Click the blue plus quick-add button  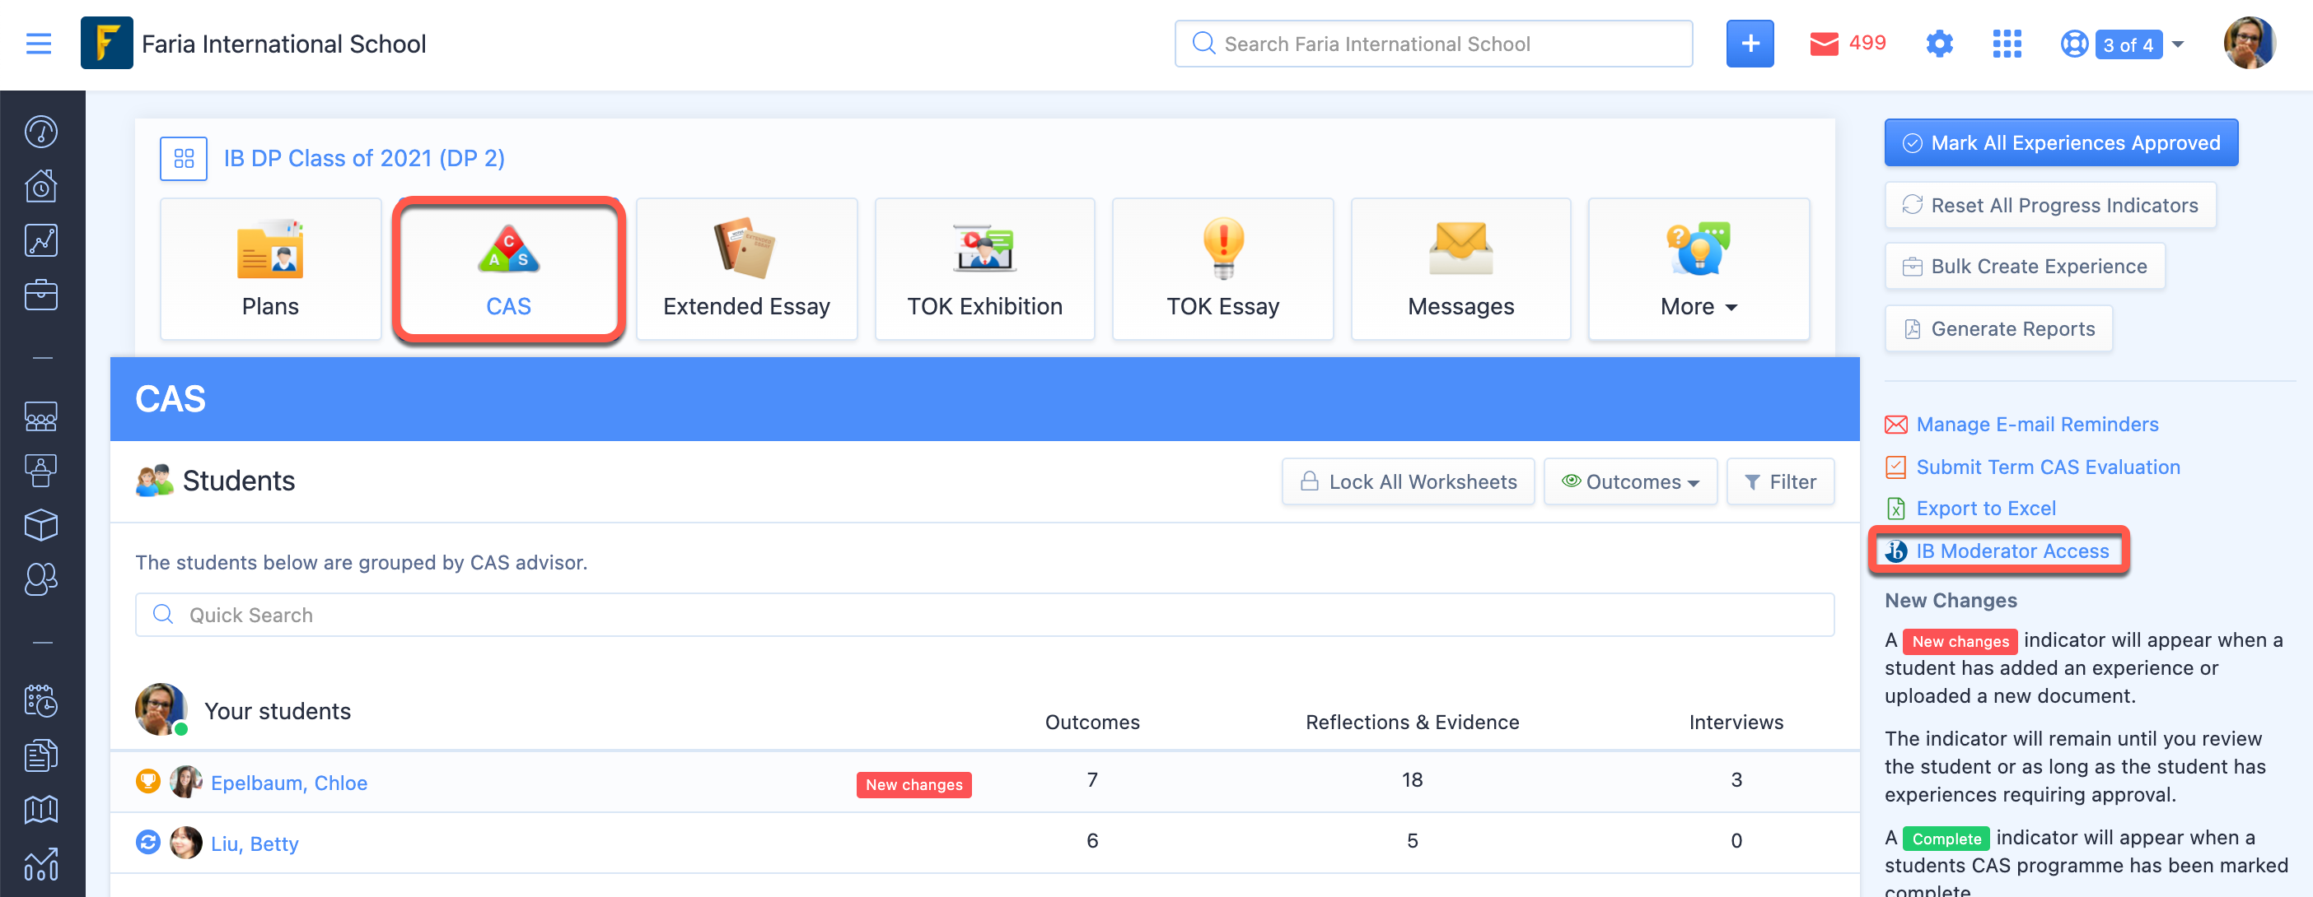[1749, 43]
